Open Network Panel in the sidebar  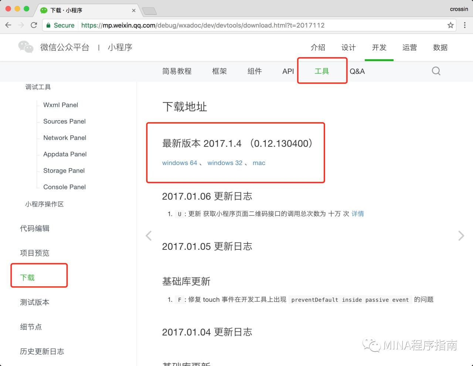point(65,138)
